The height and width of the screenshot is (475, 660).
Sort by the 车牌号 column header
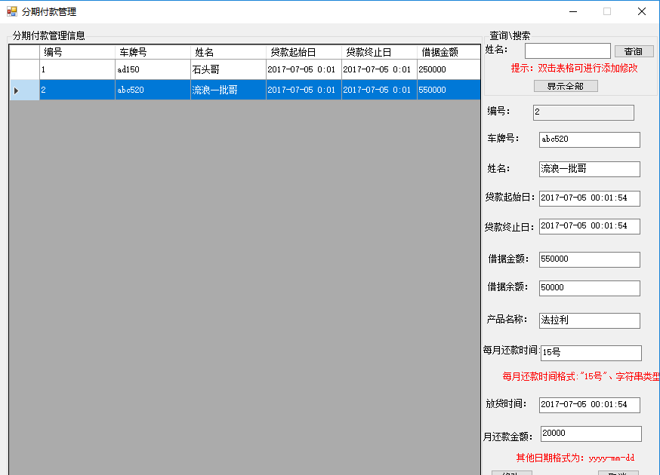153,52
